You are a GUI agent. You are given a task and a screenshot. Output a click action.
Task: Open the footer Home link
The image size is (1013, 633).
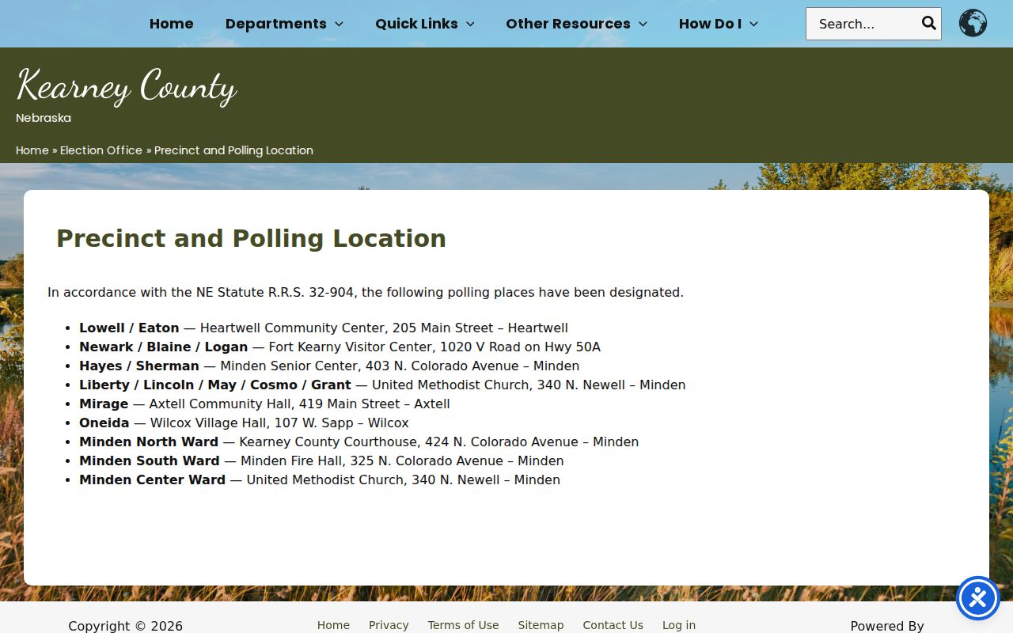333,625
